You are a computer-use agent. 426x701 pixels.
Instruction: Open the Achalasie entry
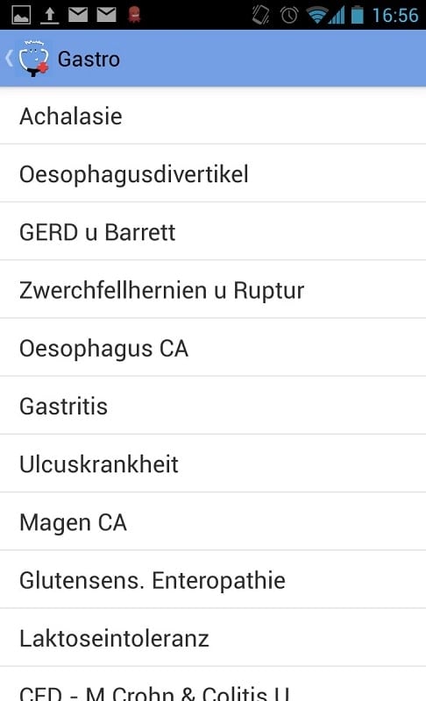[x=213, y=116]
